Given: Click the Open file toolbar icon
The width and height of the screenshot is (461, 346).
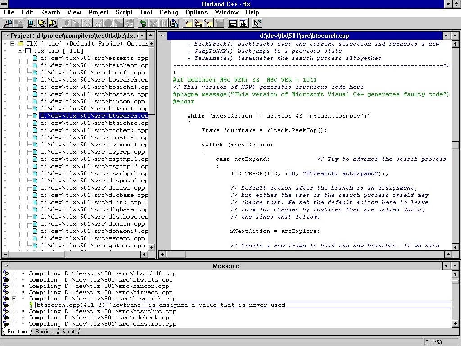Looking at the screenshot, I should click(x=8, y=23).
